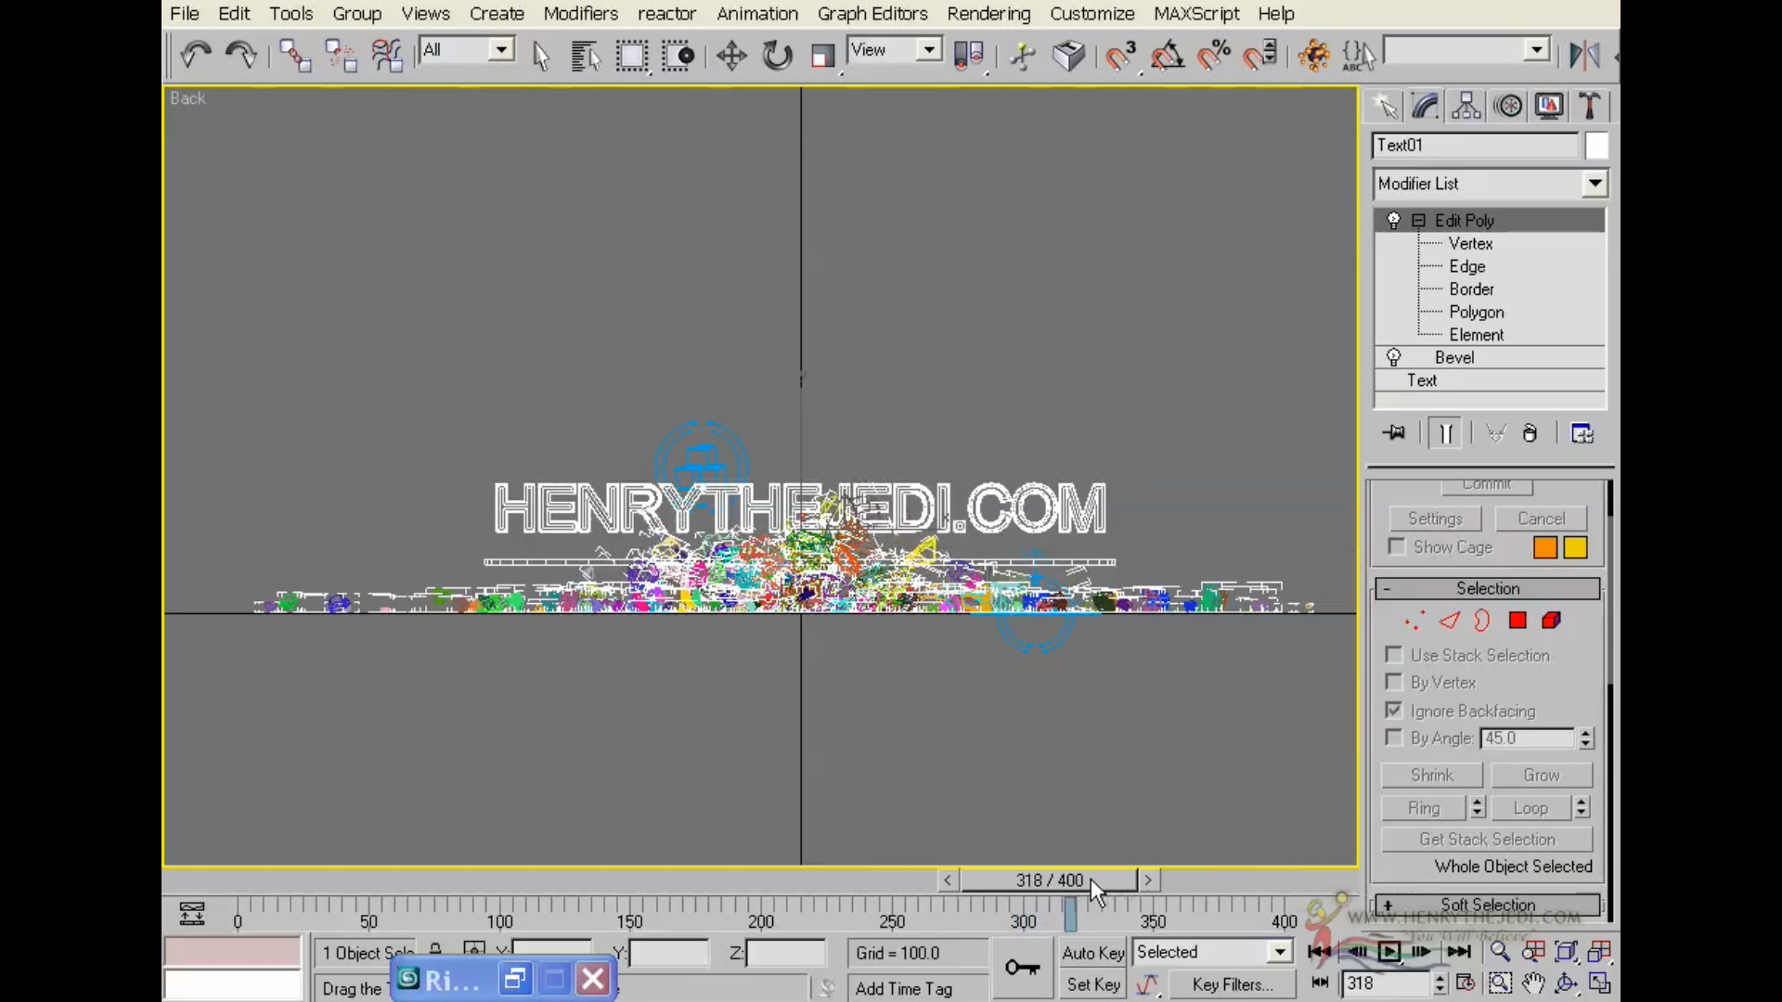Select the Unlink Selection tool
Image resolution: width=1782 pixels, height=1002 pixels.
pos(341,56)
